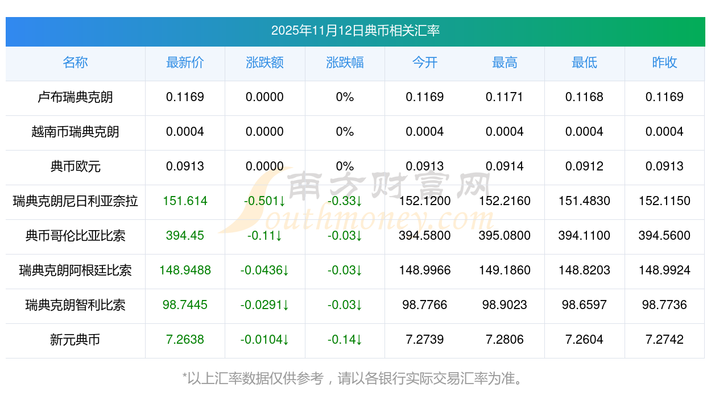Select the 涨跌幅 column header
Screen dimensions: 711x396
coord(345,62)
